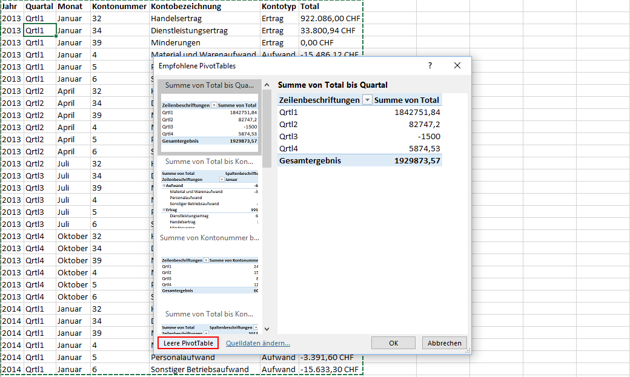
Task: Click the Leere PivotTable button
Action: pyautogui.click(x=188, y=343)
